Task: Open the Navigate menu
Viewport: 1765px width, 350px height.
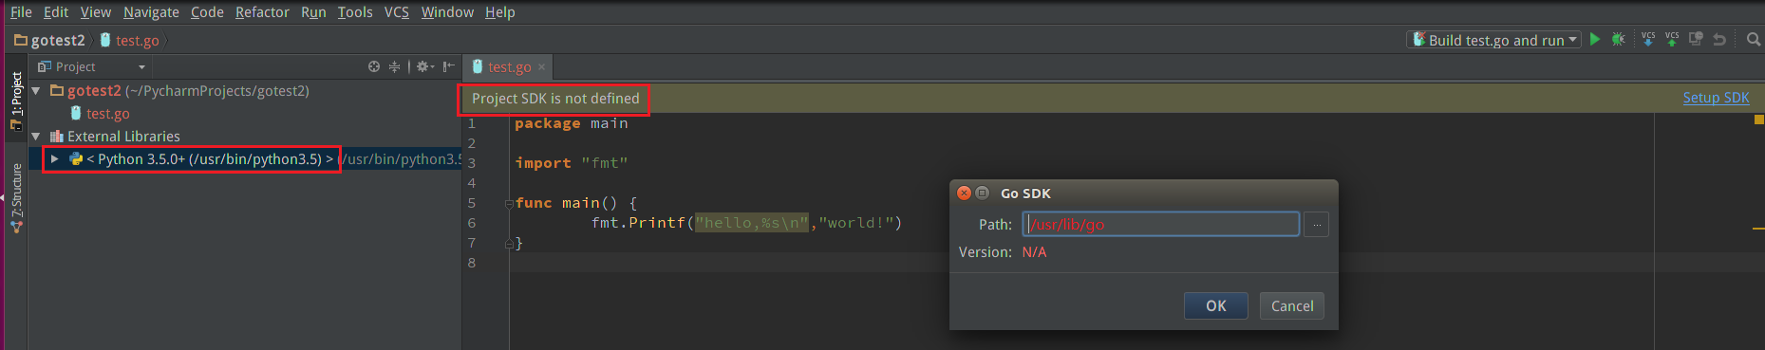Action: 151,12
